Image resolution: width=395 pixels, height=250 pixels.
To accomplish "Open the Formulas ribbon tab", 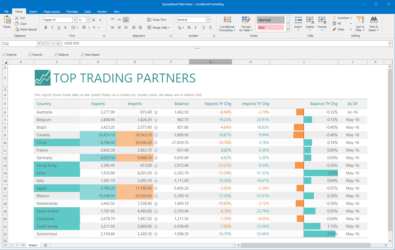I will (72, 12).
